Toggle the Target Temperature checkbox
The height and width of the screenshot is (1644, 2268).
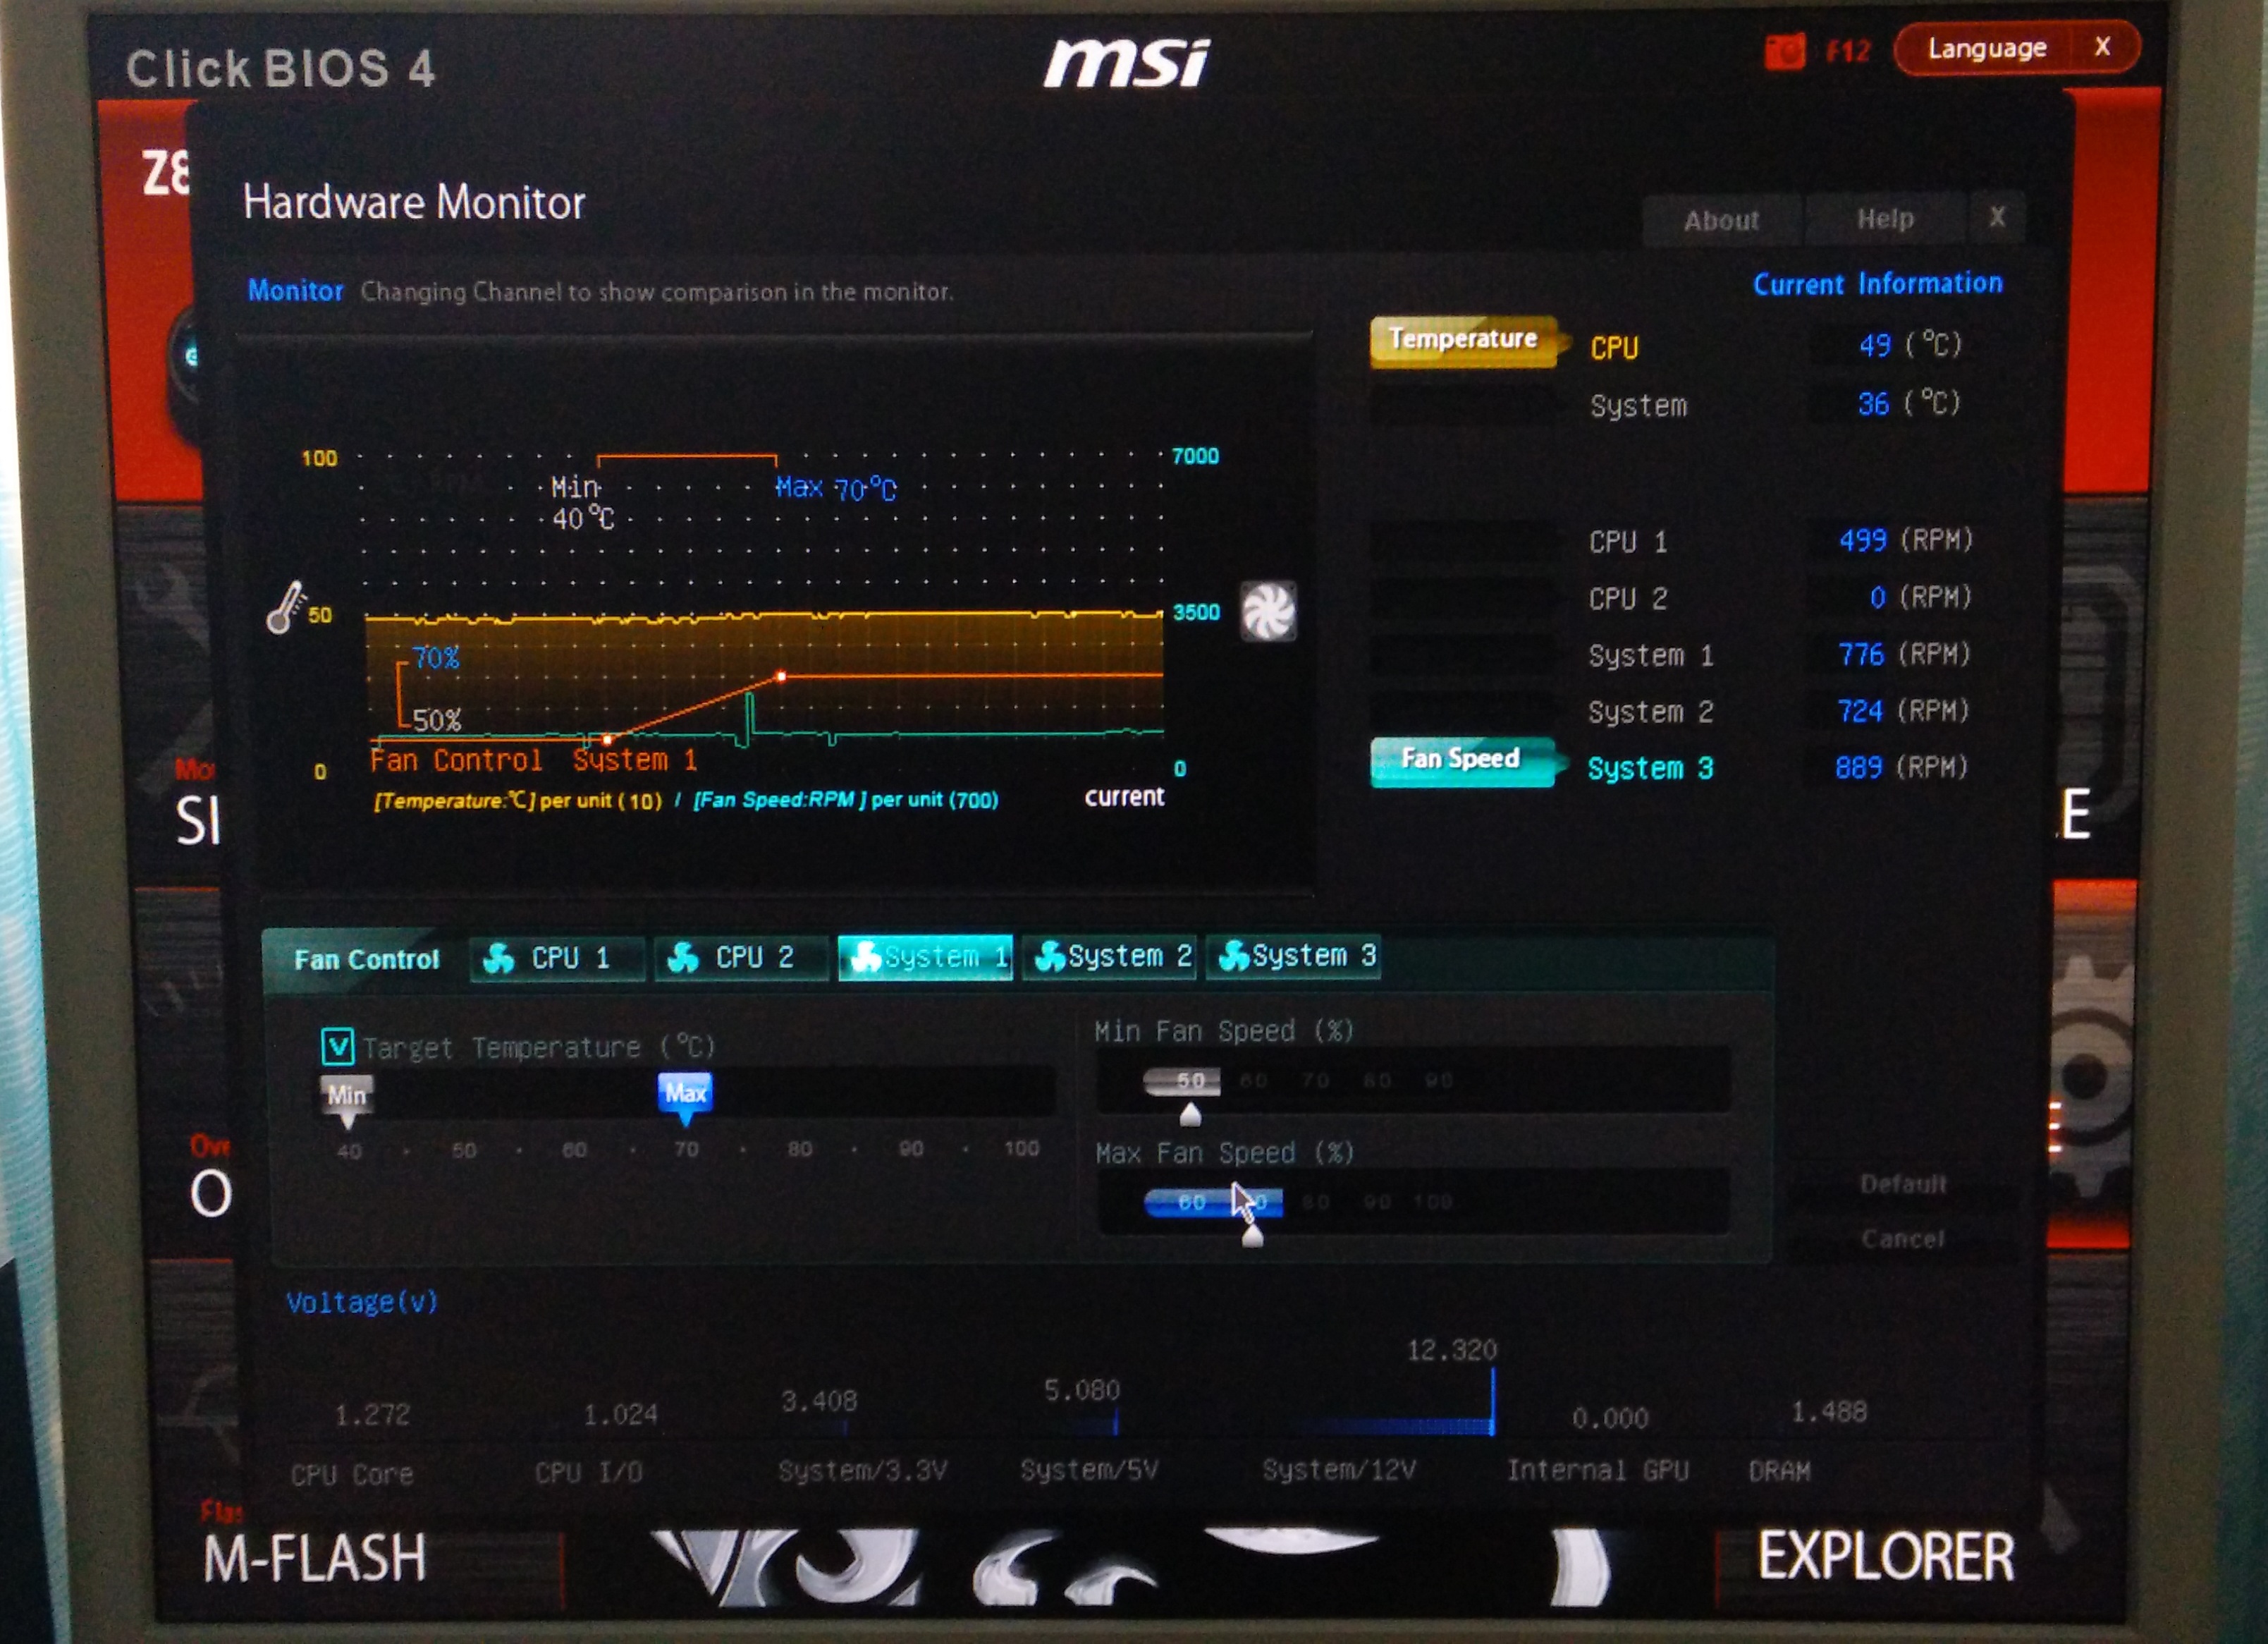click(x=337, y=1047)
